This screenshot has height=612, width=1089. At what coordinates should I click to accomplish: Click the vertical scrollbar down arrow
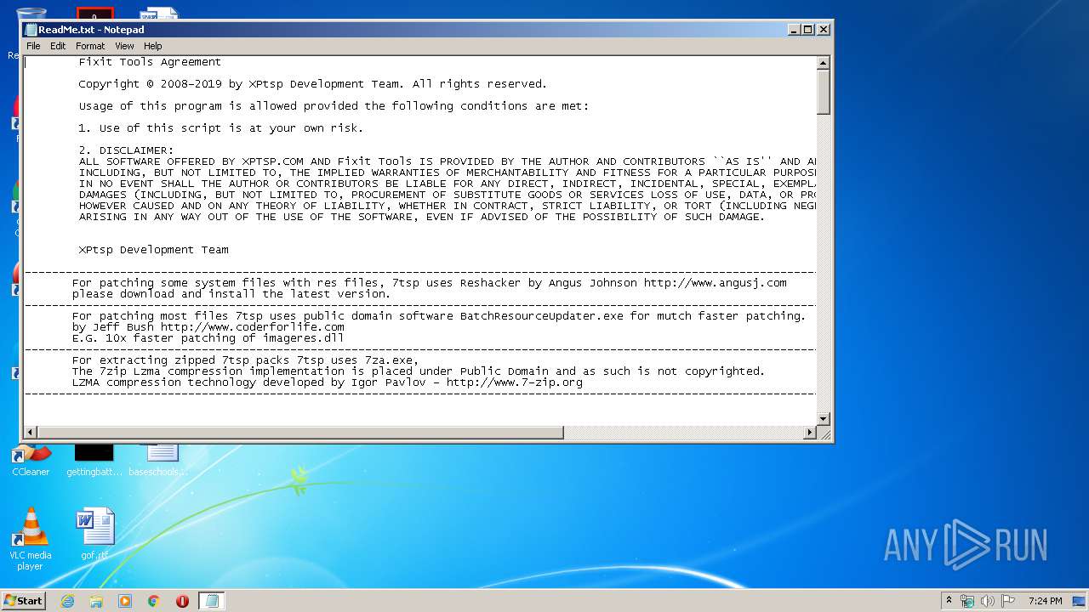point(823,418)
